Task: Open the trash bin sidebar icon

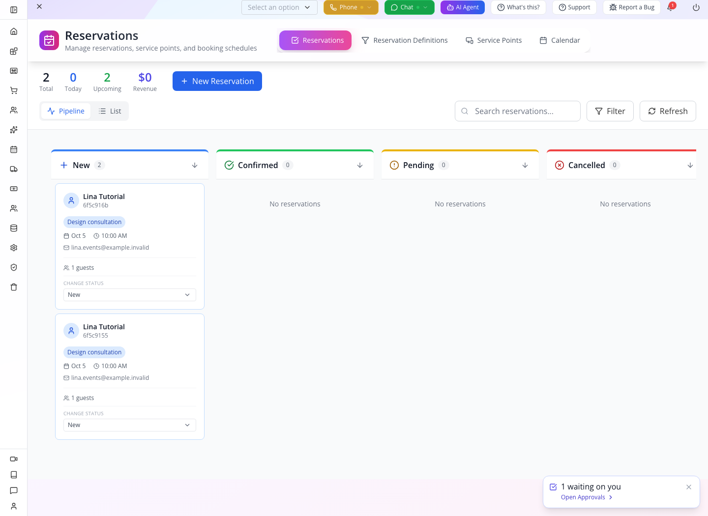Action: click(x=14, y=287)
